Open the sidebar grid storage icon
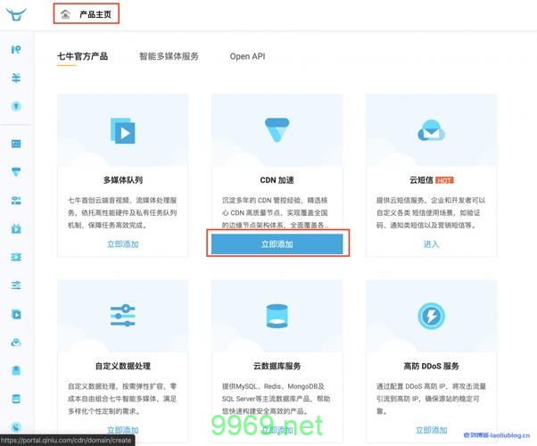Image resolution: width=537 pixels, height=446 pixels. click(16, 144)
